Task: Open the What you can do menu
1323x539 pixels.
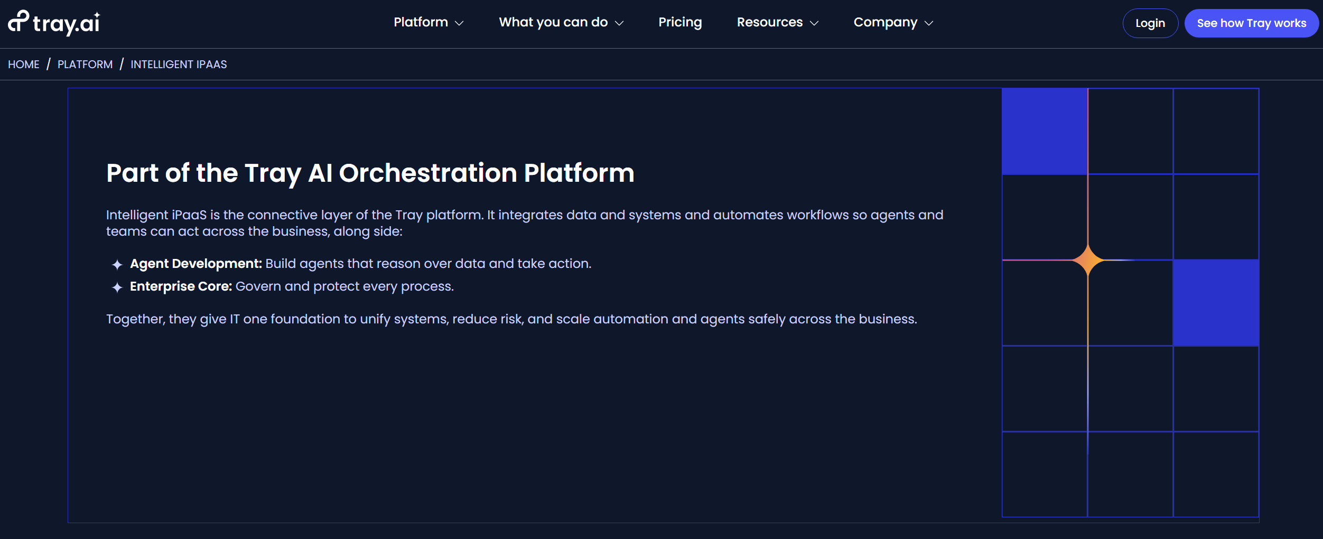Action: 553,22
